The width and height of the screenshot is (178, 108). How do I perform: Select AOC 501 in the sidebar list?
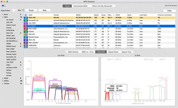tap(9, 22)
